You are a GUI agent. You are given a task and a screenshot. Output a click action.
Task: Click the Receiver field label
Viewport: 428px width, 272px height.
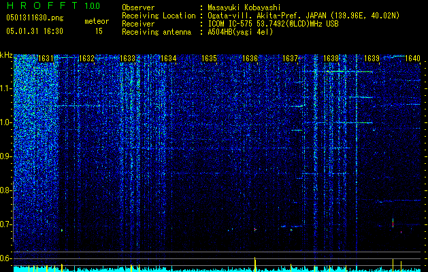[x=138, y=24]
